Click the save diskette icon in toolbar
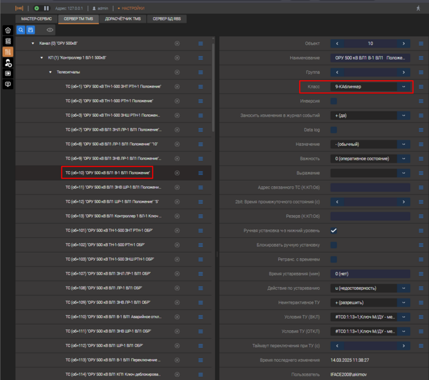Image resolution: width=429 pixels, height=380 pixels. coord(30,30)
